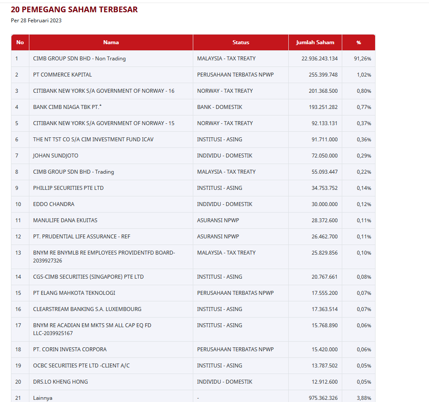This screenshot has height=402, width=429.
Task: Select 'THE NT TST CO S/A CIM INVESTMENT FUND ICAV'
Action: [x=93, y=139]
